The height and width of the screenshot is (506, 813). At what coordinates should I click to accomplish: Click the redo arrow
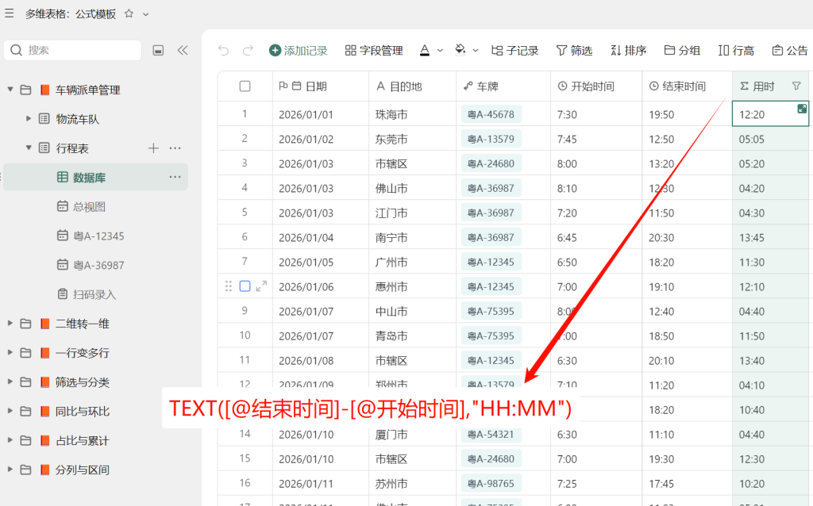click(248, 50)
